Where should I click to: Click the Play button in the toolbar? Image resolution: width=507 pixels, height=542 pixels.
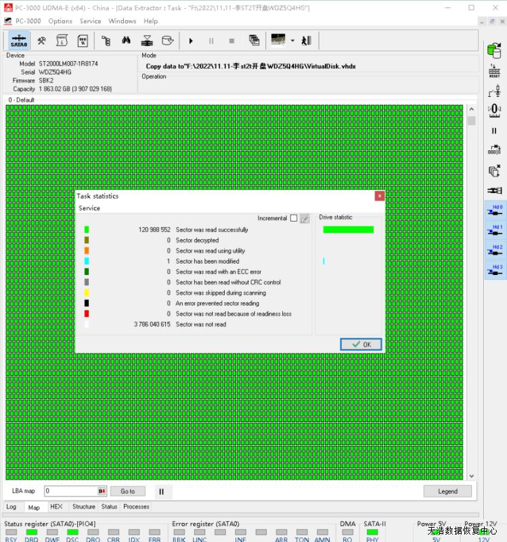191,41
